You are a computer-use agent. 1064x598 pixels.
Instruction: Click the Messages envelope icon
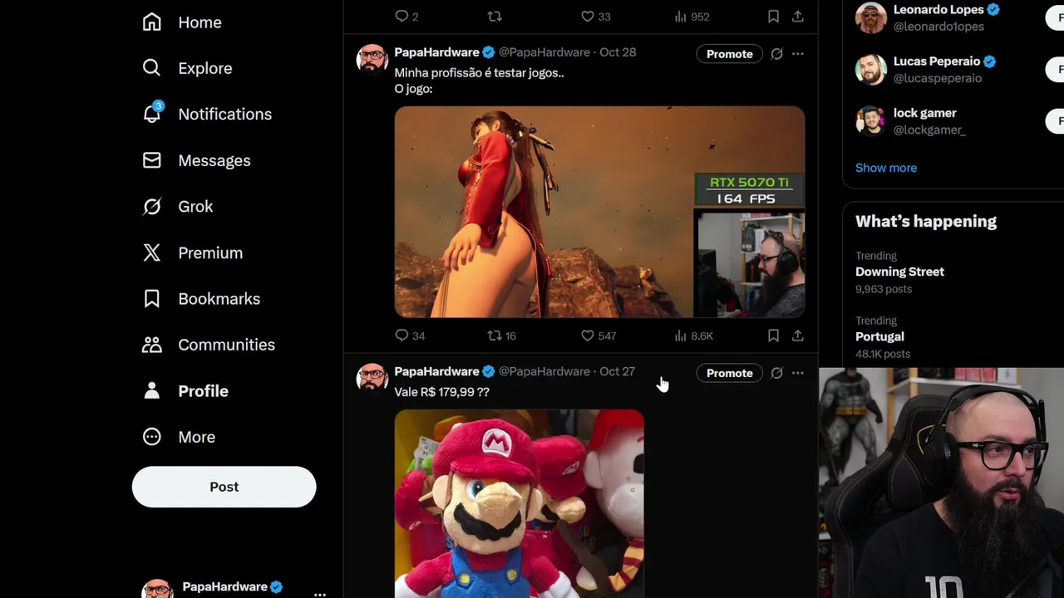point(151,160)
